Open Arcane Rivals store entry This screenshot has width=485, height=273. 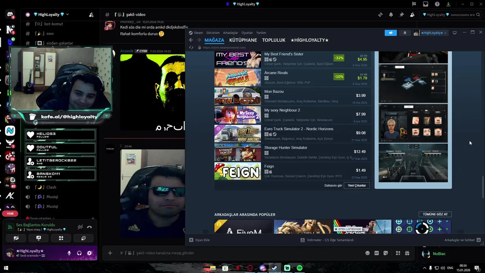(292, 77)
